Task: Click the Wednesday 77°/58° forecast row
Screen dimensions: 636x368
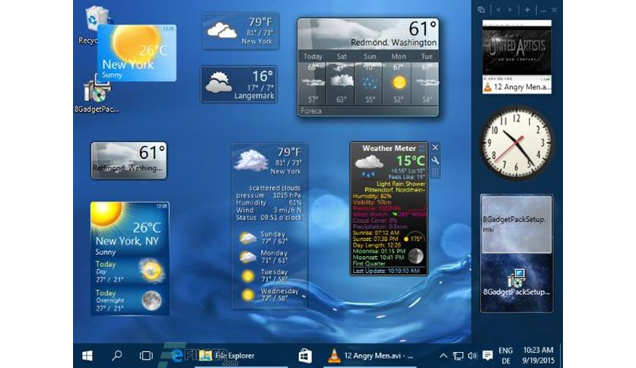Action: pyautogui.click(x=269, y=295)
